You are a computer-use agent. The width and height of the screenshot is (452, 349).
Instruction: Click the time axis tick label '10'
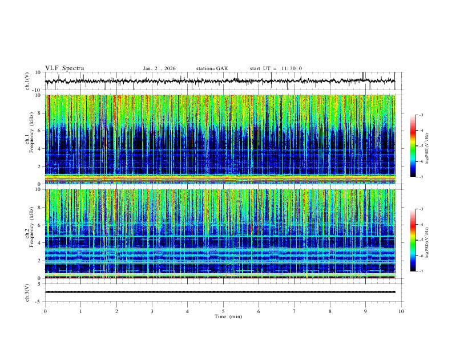point(401,311)
